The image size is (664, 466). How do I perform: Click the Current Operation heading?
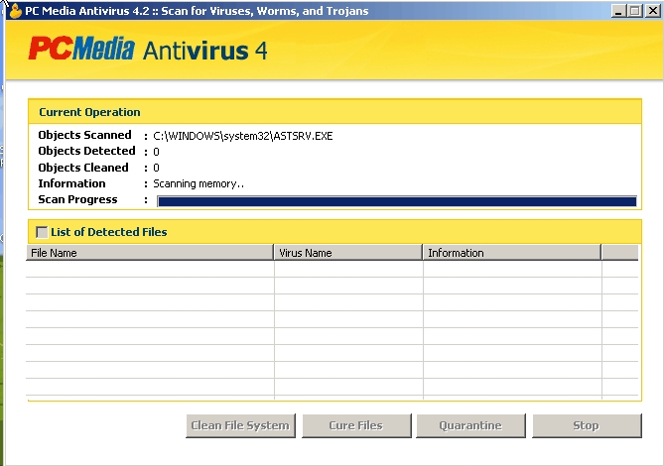89,112
